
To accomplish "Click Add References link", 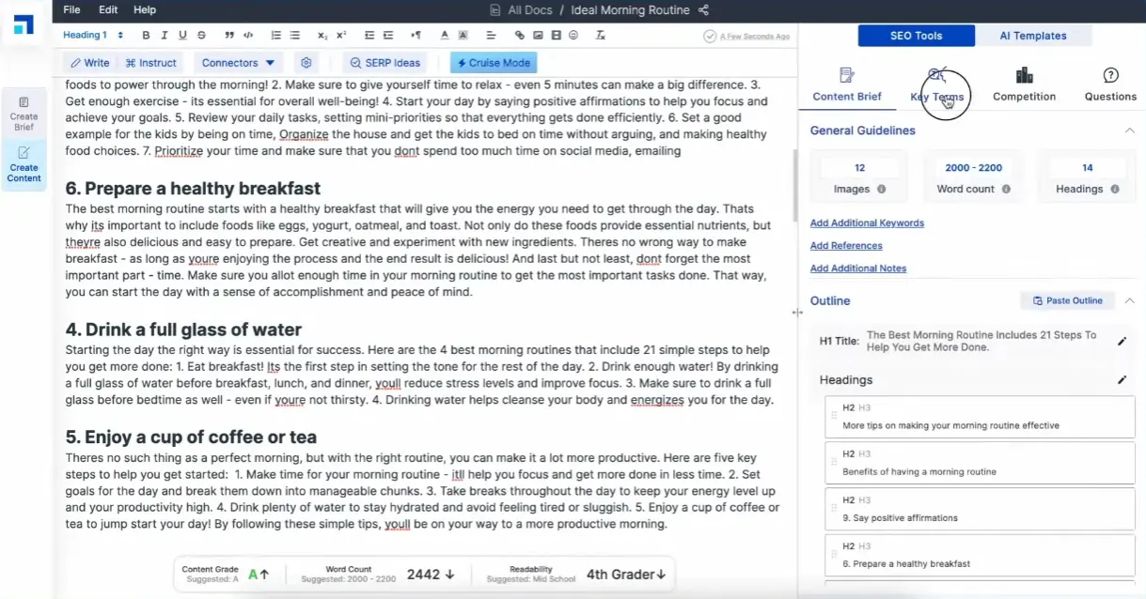I will [x=846, y=246].
